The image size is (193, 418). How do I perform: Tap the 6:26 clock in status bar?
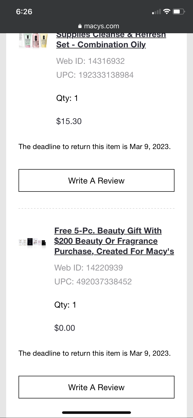(24, 12)
